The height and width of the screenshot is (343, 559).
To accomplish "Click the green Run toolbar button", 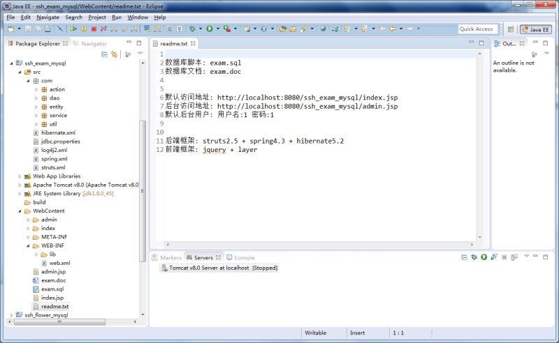I will [x=208, y=29].
